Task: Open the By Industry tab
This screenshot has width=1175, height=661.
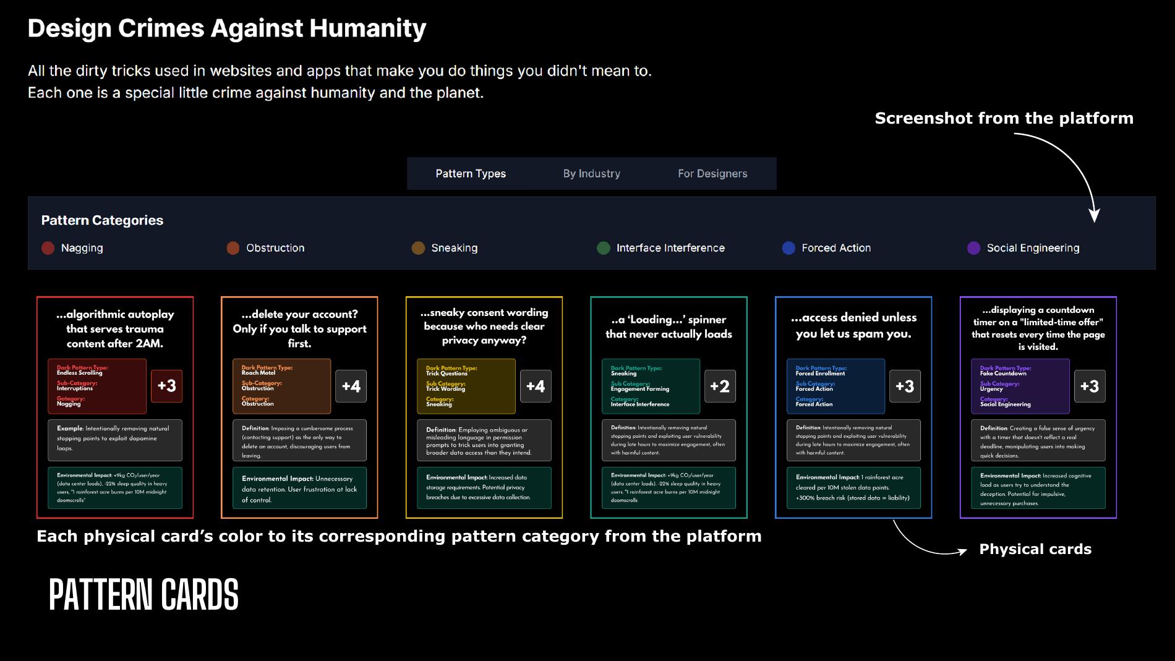Action: (591, 174)
